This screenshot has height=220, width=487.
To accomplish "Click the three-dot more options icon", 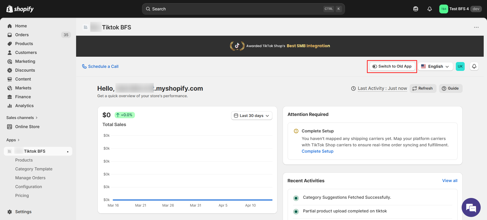I will [476, 27].
